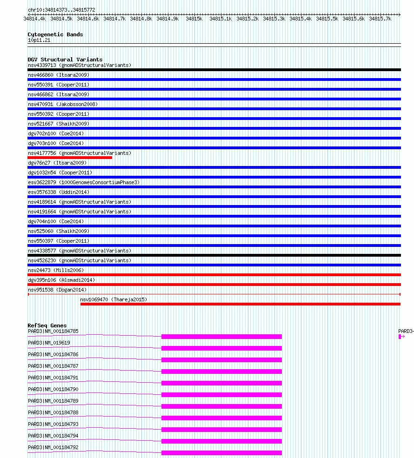Open transcript PARD3|NM_001184786

(53, 355)
